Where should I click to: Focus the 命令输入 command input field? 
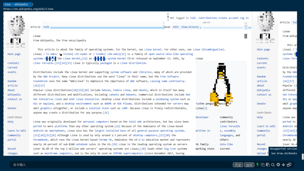click(120, 165)
